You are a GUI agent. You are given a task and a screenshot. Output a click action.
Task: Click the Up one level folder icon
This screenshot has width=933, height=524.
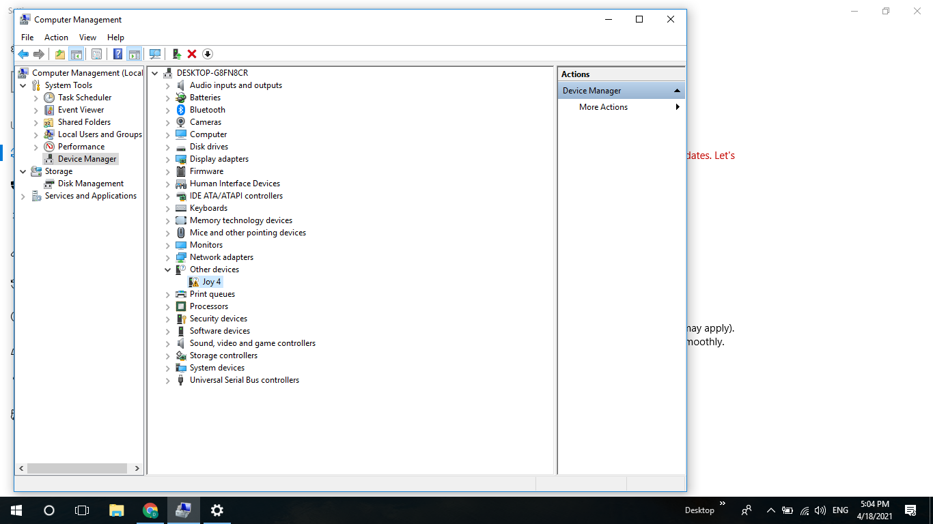click(60, 54)
